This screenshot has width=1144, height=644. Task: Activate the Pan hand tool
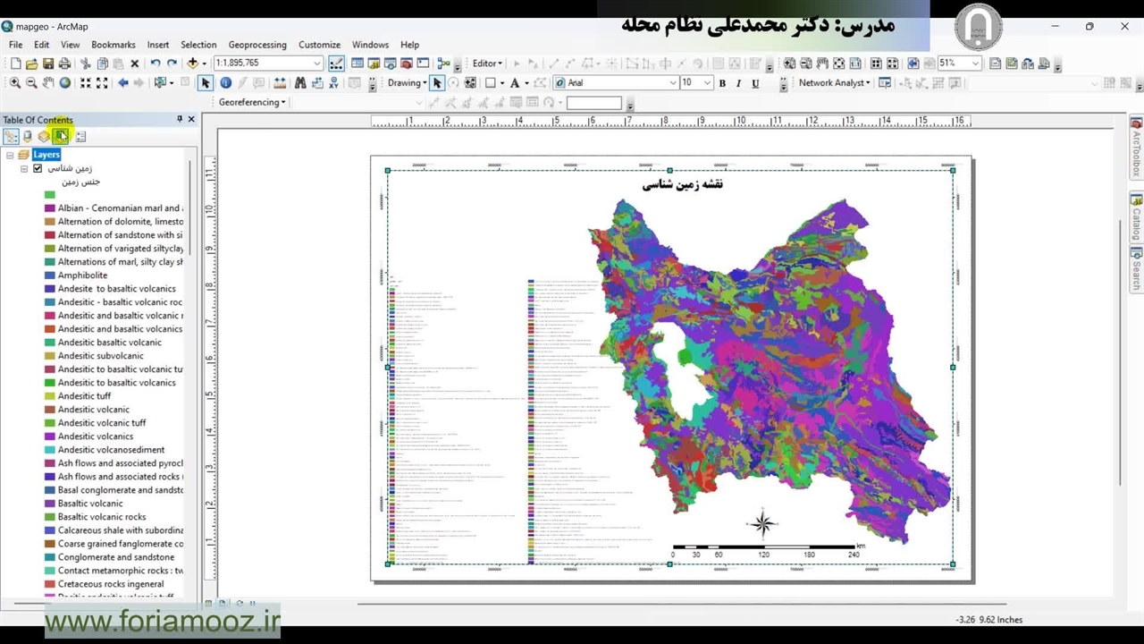click(x=48, y=83)
